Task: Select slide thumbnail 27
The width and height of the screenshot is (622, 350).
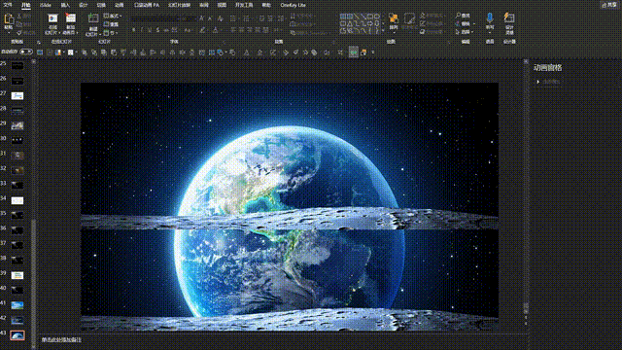Action: pos(17,95)
